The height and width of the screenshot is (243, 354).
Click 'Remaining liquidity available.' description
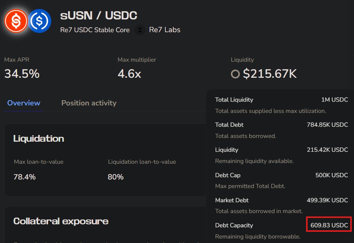pyautogui.click(x=254, y=161)
